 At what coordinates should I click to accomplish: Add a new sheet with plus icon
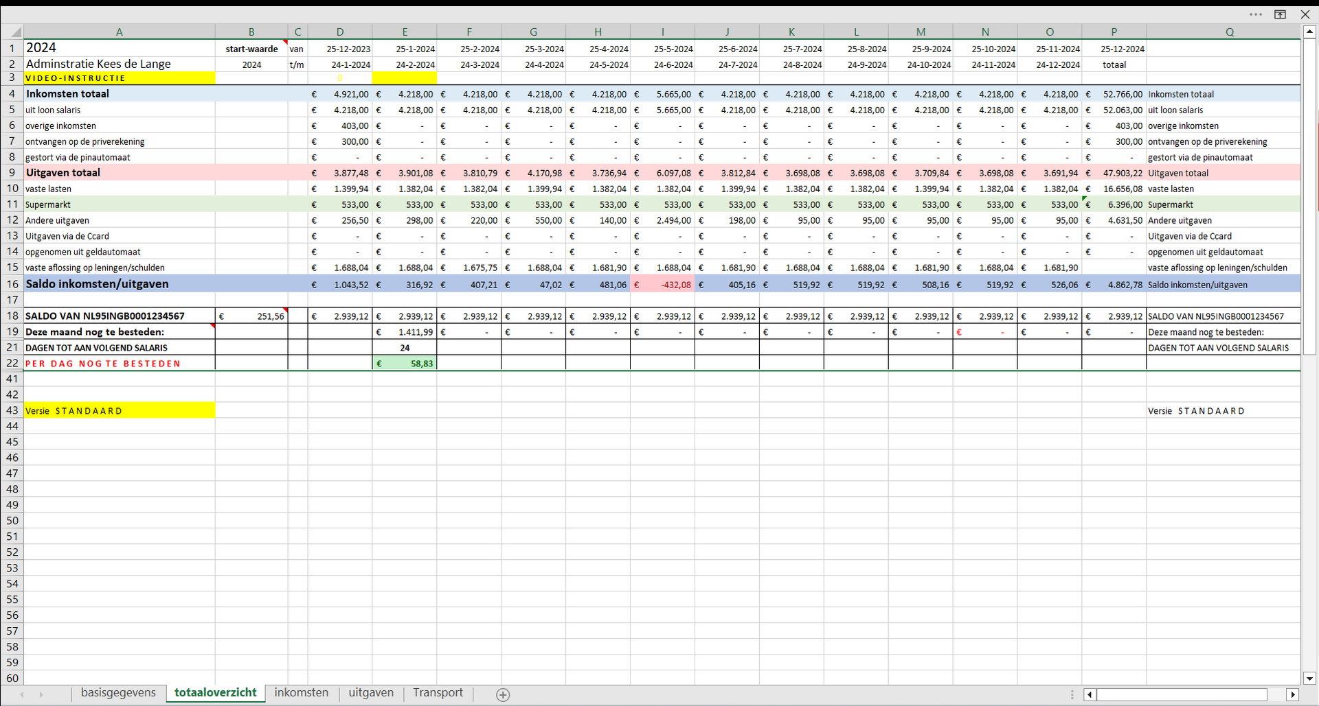(x=503, y=695)
